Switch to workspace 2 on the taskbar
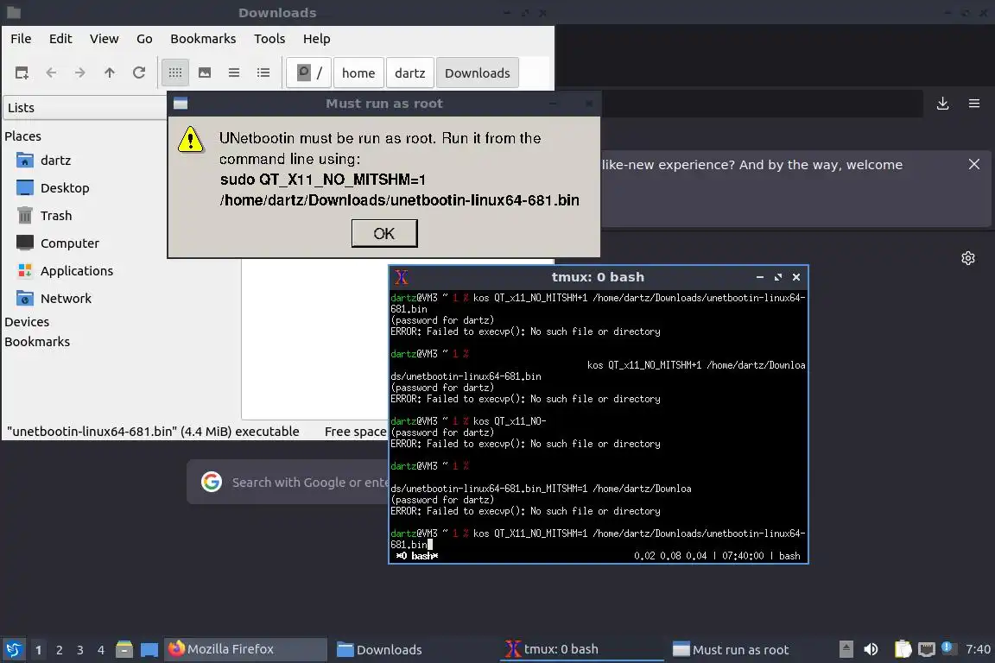The image size is (995, 663). pos(59,650)
